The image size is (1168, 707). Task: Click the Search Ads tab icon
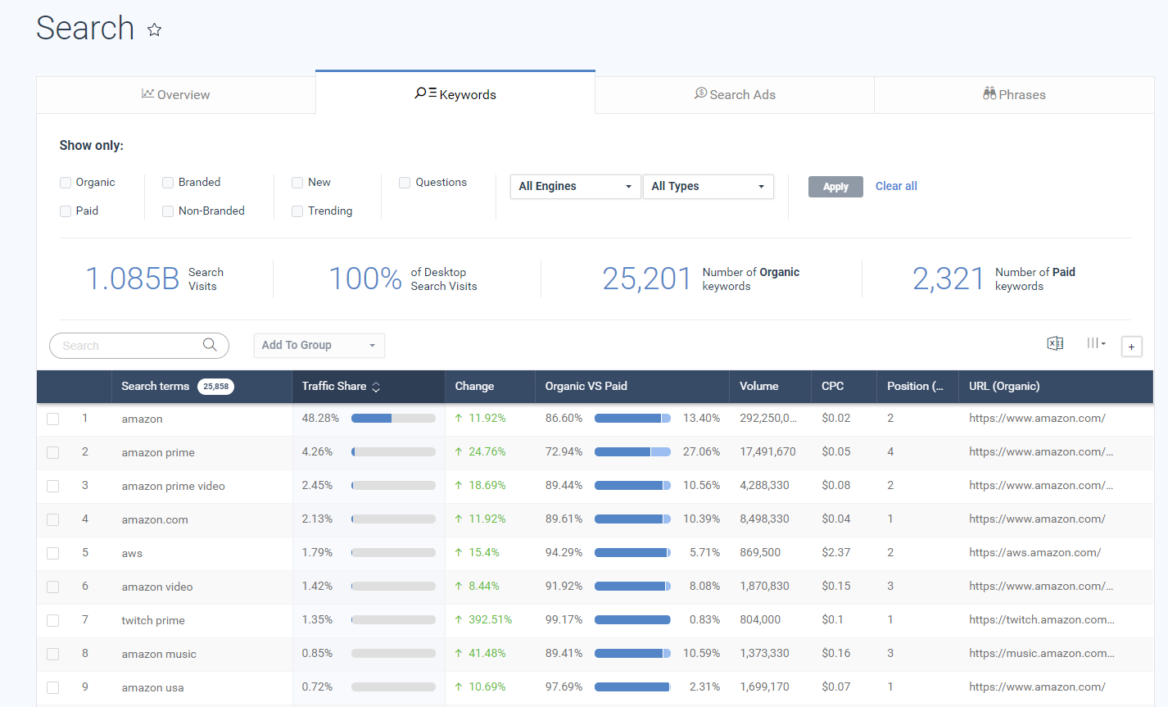pos(700,93)
